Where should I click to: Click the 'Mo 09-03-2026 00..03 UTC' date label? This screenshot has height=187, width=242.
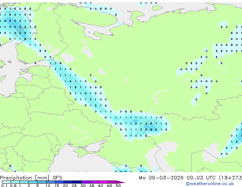tap(177, 178)
